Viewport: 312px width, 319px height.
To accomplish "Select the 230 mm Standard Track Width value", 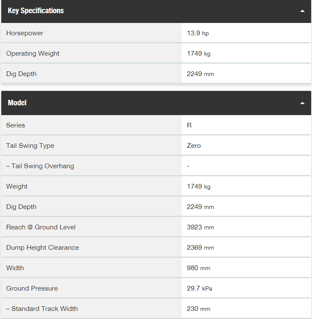I will tap(198, 309).
